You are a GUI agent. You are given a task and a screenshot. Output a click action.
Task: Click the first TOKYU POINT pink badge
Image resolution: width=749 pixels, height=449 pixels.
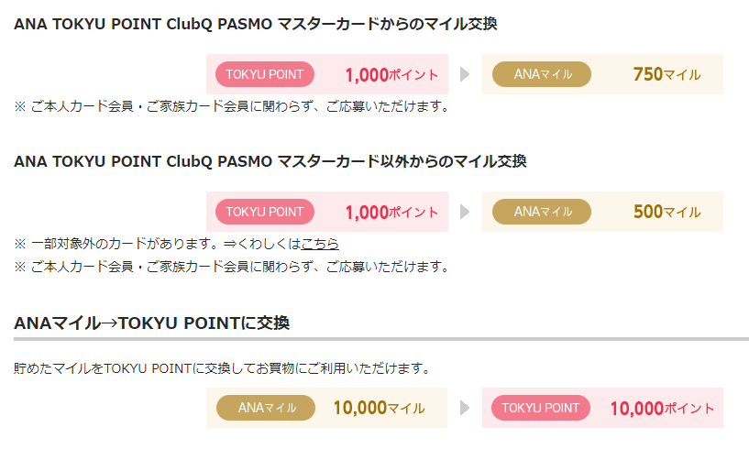(x=265, y=74)
